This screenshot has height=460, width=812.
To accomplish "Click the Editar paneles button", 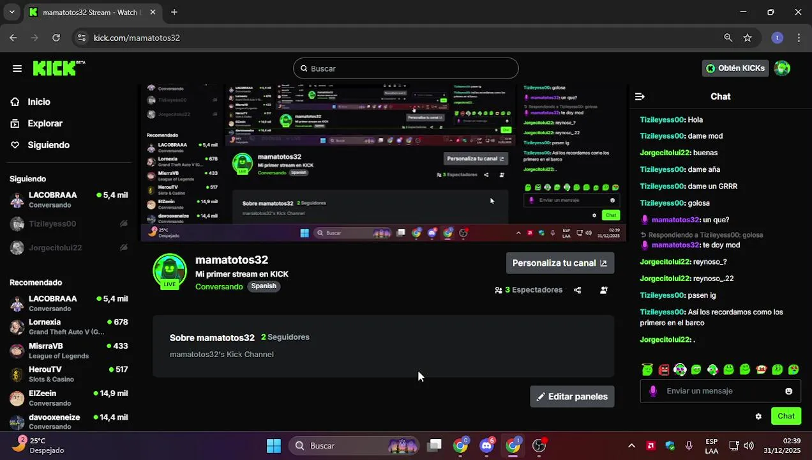I will (x=572, y=397).
